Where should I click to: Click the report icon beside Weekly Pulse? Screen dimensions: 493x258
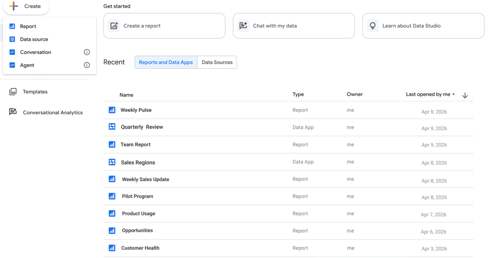click(112, 110)
